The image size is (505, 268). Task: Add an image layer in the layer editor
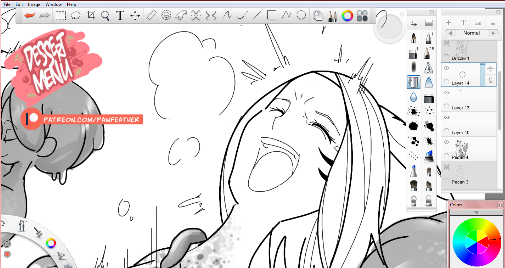(x=478, y=23)
